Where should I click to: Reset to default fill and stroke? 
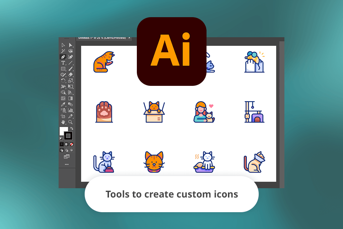click(61, 138)
